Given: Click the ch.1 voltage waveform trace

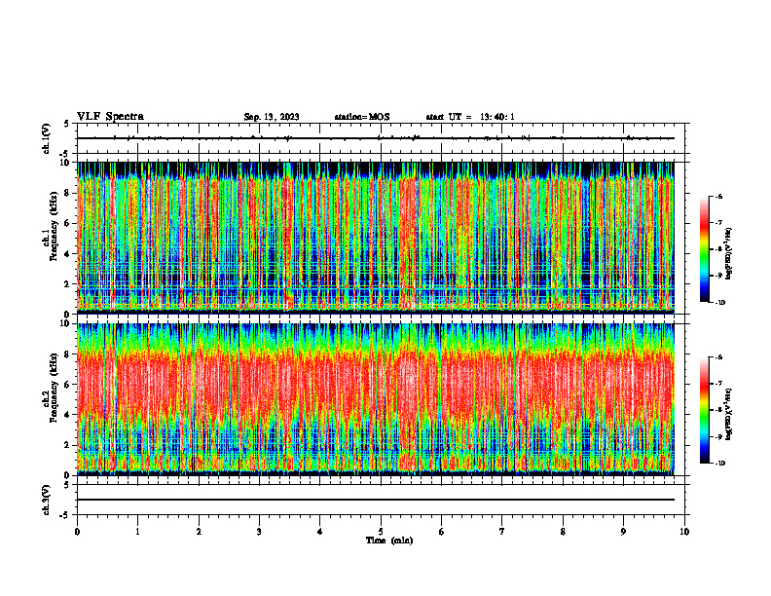Looking at the screenshot, I should (376, 138).
